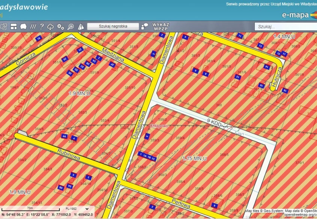
Task: Click the Chłapowo place label
Action: [x=159, y=126]
